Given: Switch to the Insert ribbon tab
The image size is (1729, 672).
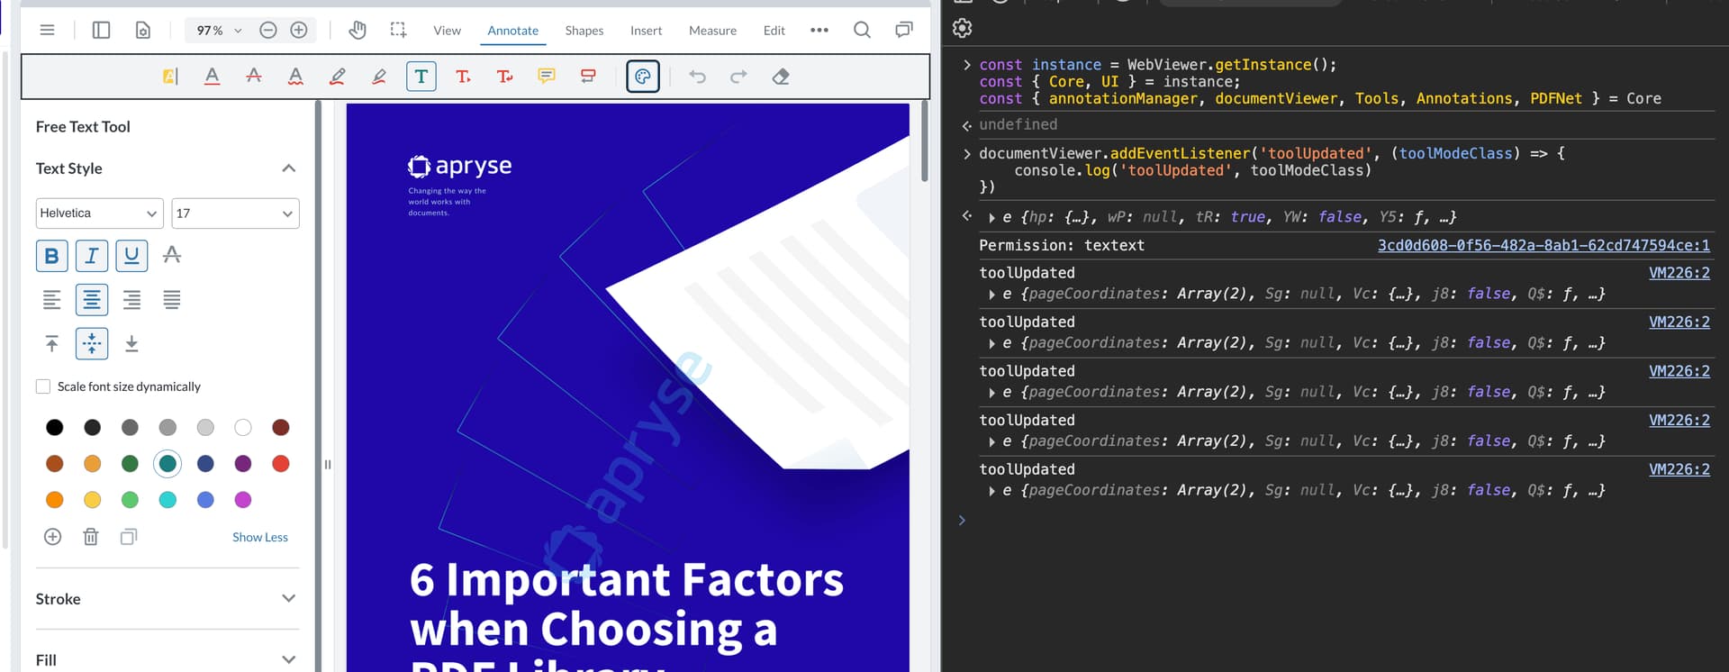Looking at the screenshot, I should (646, 31).
